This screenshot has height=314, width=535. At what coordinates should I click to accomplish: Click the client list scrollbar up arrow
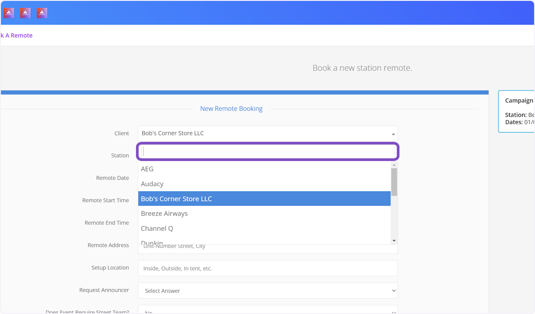tap(394, 165)
